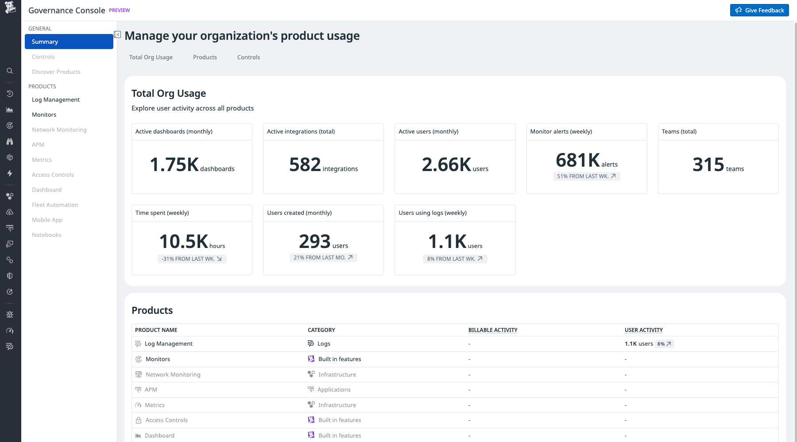Open the security shield icon in the left rail
The width and height of the screenshot is (797, 442).
pyautogui.click(x=10, y=275)
